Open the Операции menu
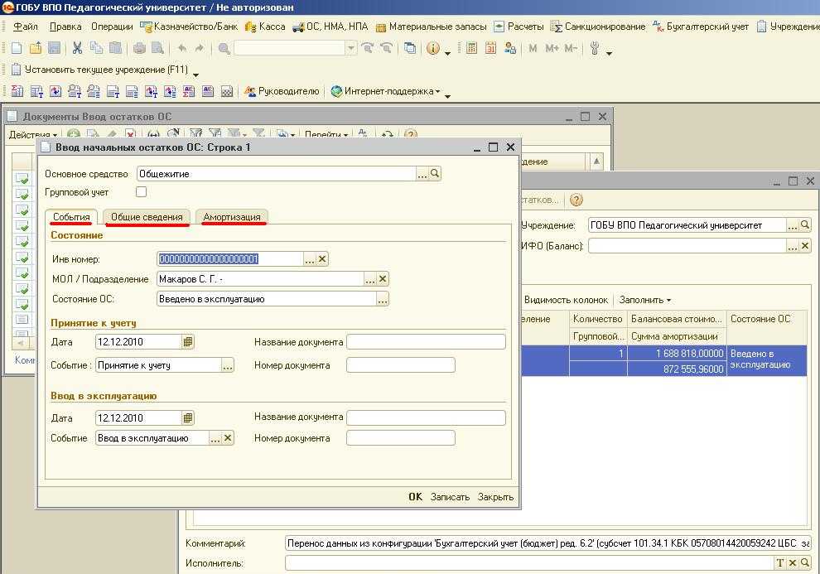Viewport: 820px width, 574px height. pyautogui.click(x=112, y=27)
